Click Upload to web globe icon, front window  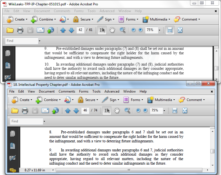(55, 111)
